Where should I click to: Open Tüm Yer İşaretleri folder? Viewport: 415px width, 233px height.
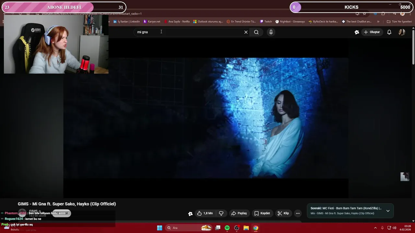[x=399, y=22]
